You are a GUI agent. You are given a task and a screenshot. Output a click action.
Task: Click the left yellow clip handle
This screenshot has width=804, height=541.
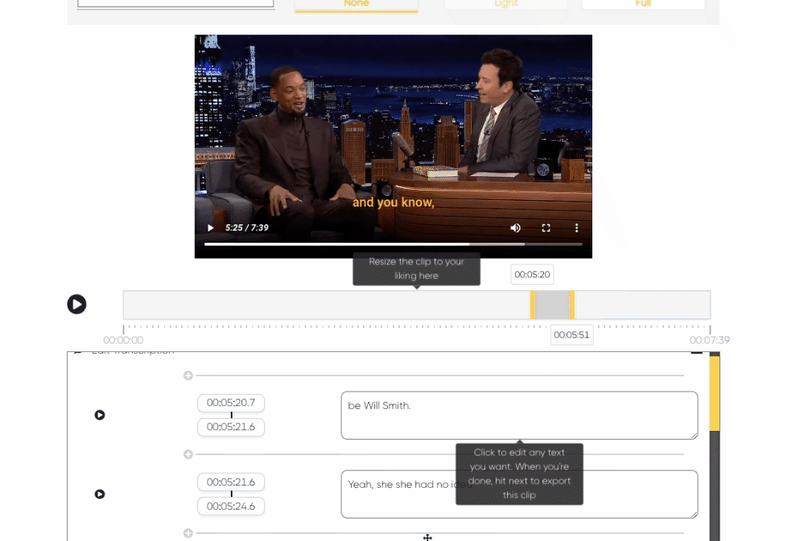(x=533, y=305)
